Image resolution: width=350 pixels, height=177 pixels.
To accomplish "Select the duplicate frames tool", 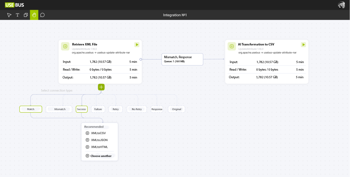I will pyautogui.click(x=26, y=15).
